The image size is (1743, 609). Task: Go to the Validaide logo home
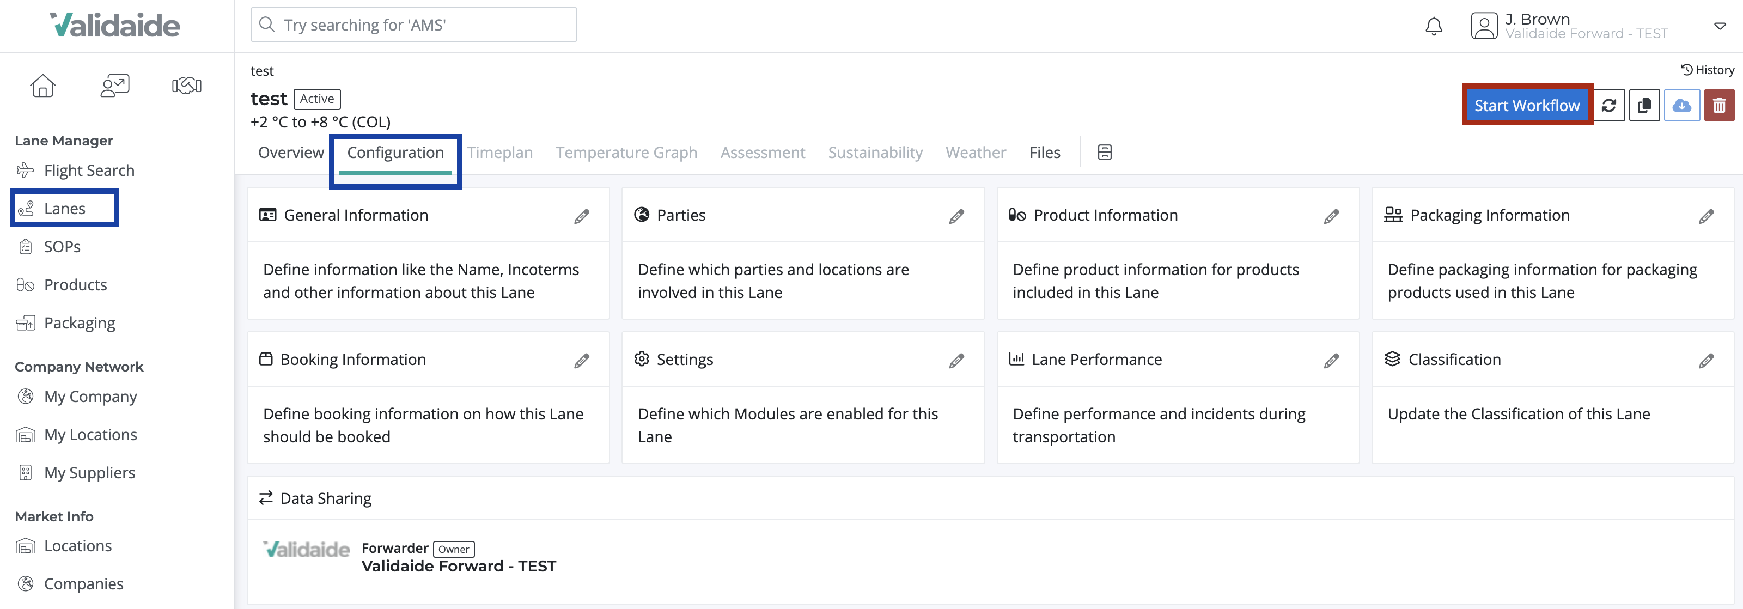click(115, 26)
